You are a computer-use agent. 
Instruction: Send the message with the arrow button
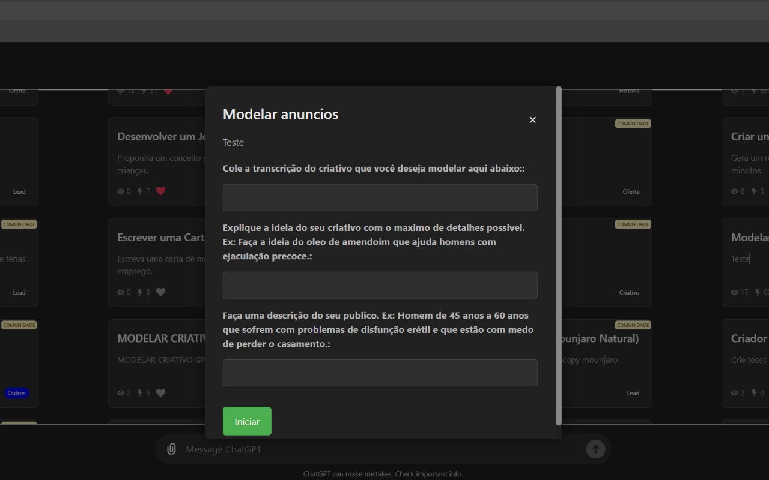595,449
